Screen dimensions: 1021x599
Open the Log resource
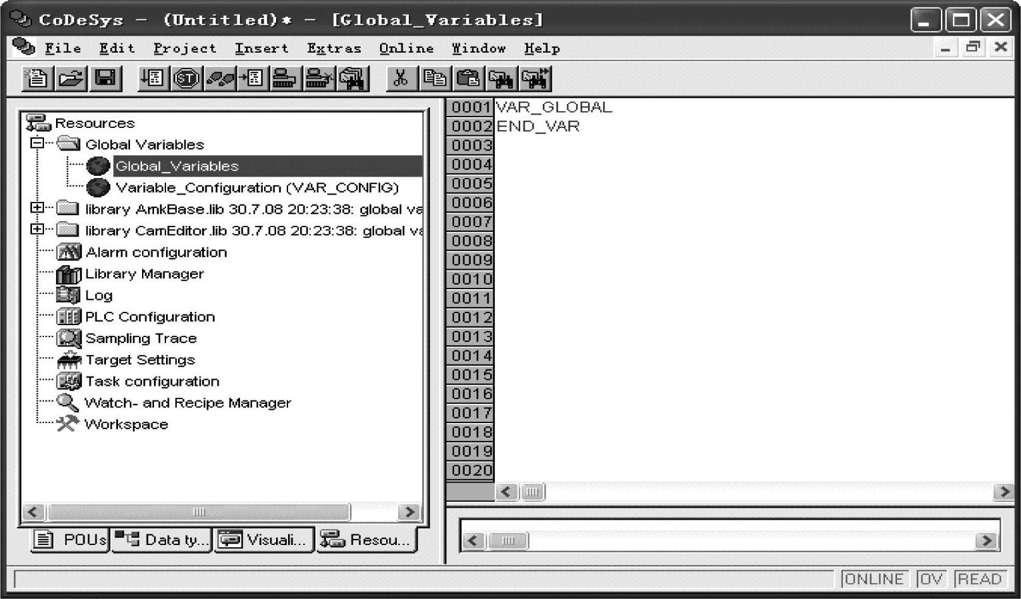(x=99, y=295)
